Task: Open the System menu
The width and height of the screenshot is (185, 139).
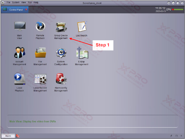Action: (x=16, y=2)
